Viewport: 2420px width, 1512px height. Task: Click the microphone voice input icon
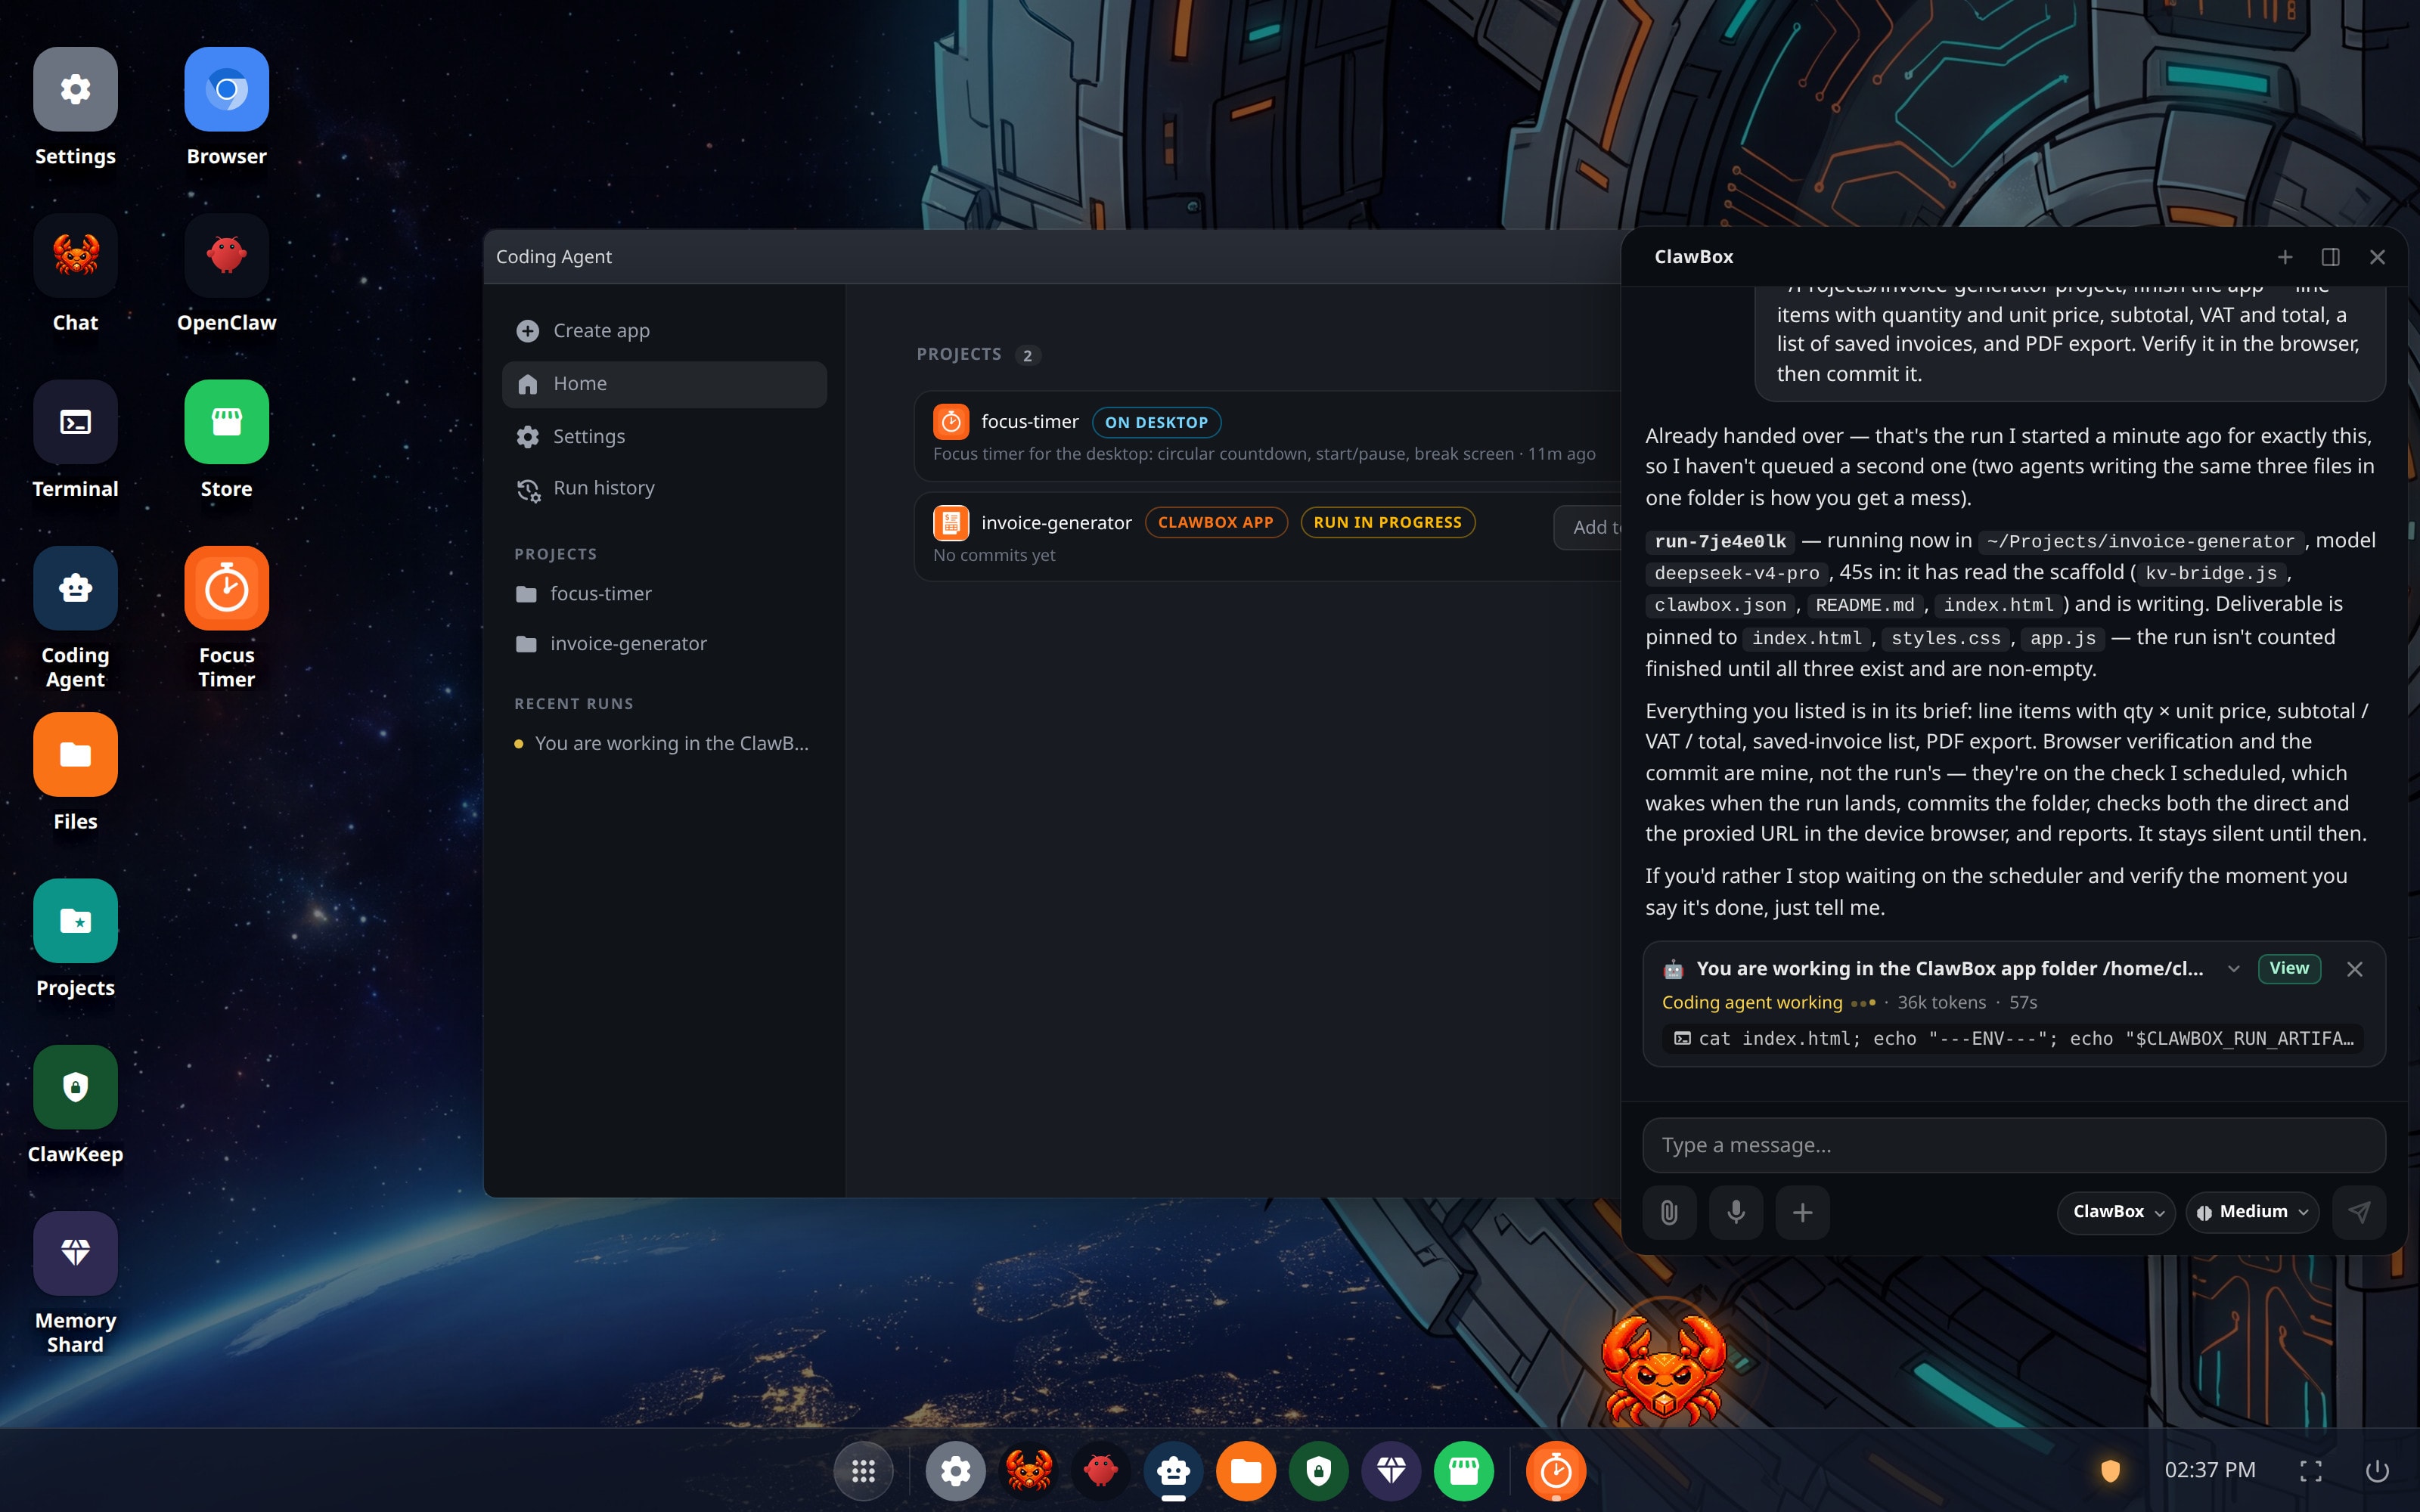(1736, 1212)
